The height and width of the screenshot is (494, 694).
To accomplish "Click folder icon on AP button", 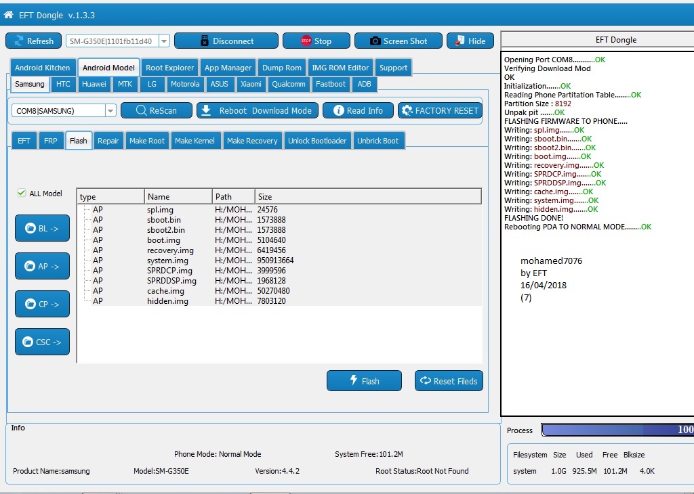I will [30, 267].
